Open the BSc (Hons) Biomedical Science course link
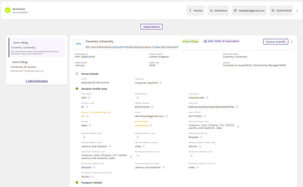The image size is (303, 187). click(132, 47)
